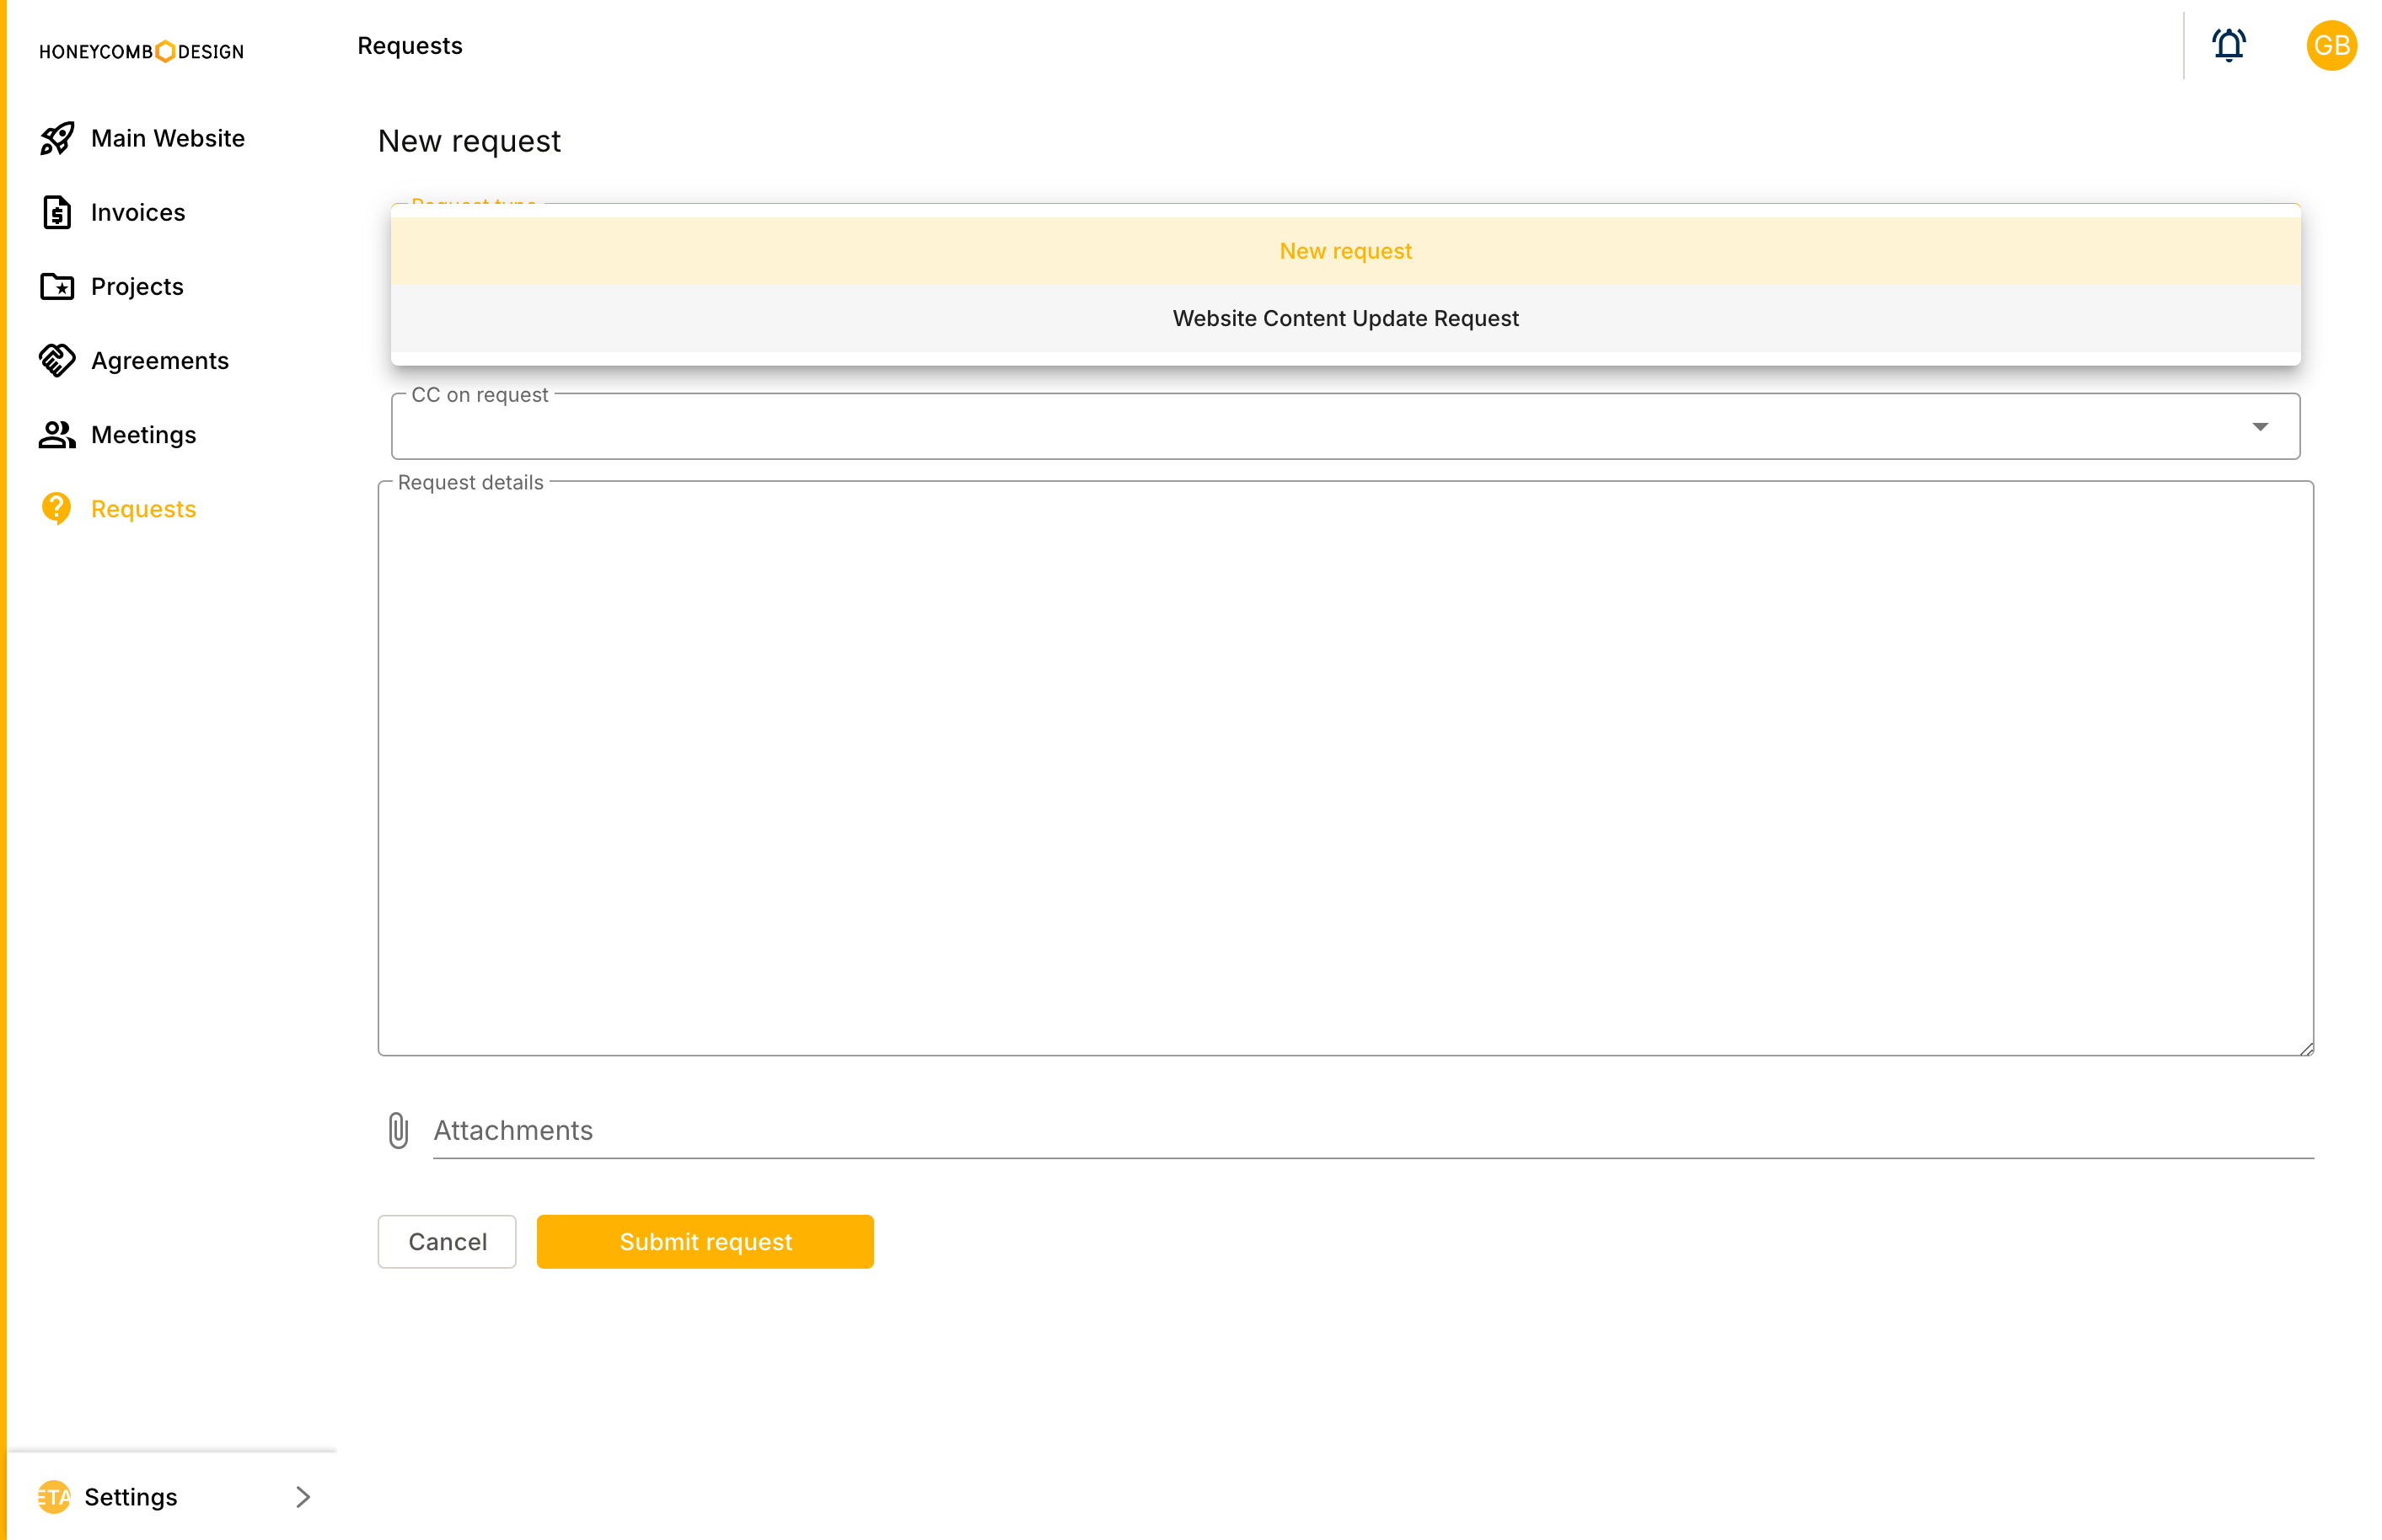Select Requests in the sidebar

pyautogui.click(x=143, y=509)
